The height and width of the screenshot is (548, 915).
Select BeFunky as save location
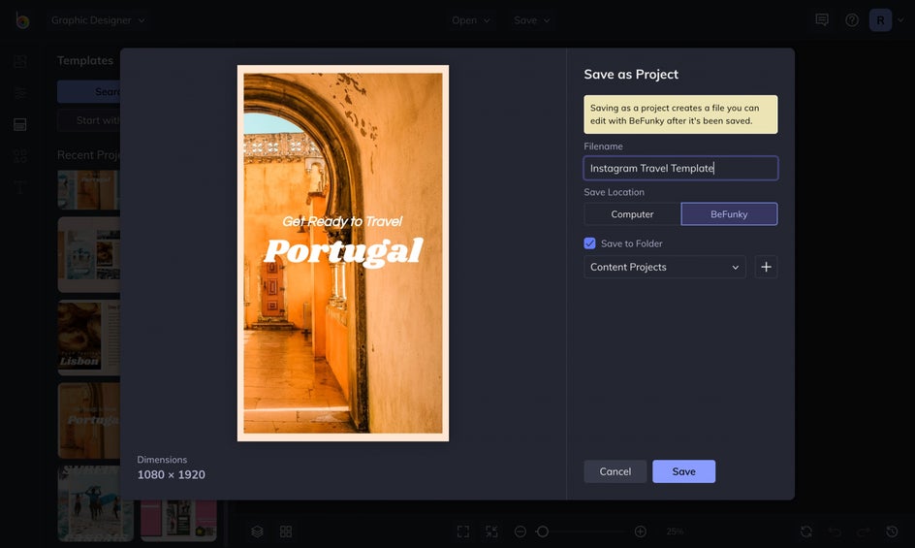click(x=729, y=214)
